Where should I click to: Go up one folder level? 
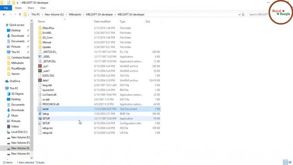pos(20,14)
